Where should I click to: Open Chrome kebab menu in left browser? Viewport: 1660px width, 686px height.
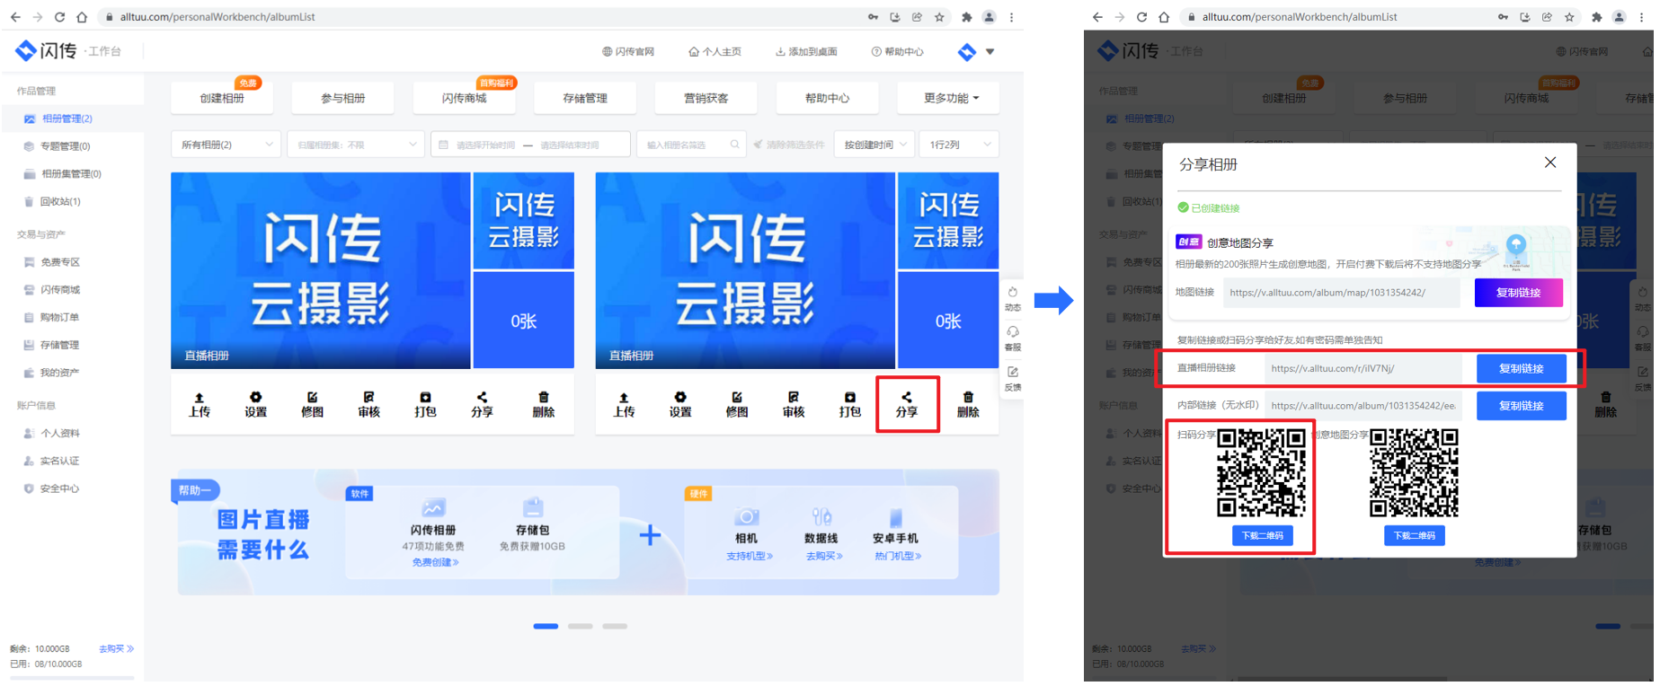[1011, 17]
